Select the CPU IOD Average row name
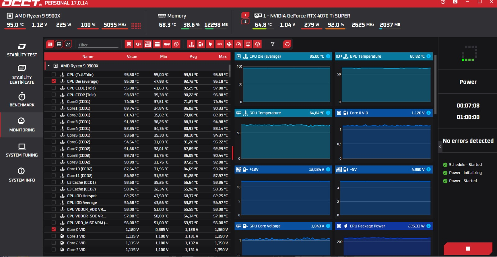497x257 pixels. point(82,202)
